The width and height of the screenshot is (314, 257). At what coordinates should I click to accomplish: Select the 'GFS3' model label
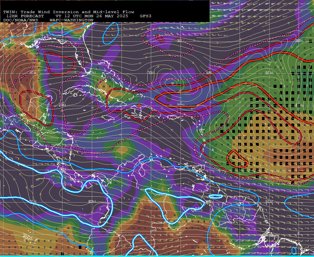146,16
